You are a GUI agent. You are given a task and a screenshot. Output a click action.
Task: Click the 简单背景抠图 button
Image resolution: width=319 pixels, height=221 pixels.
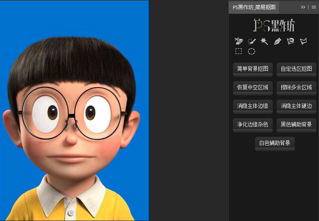253,69
